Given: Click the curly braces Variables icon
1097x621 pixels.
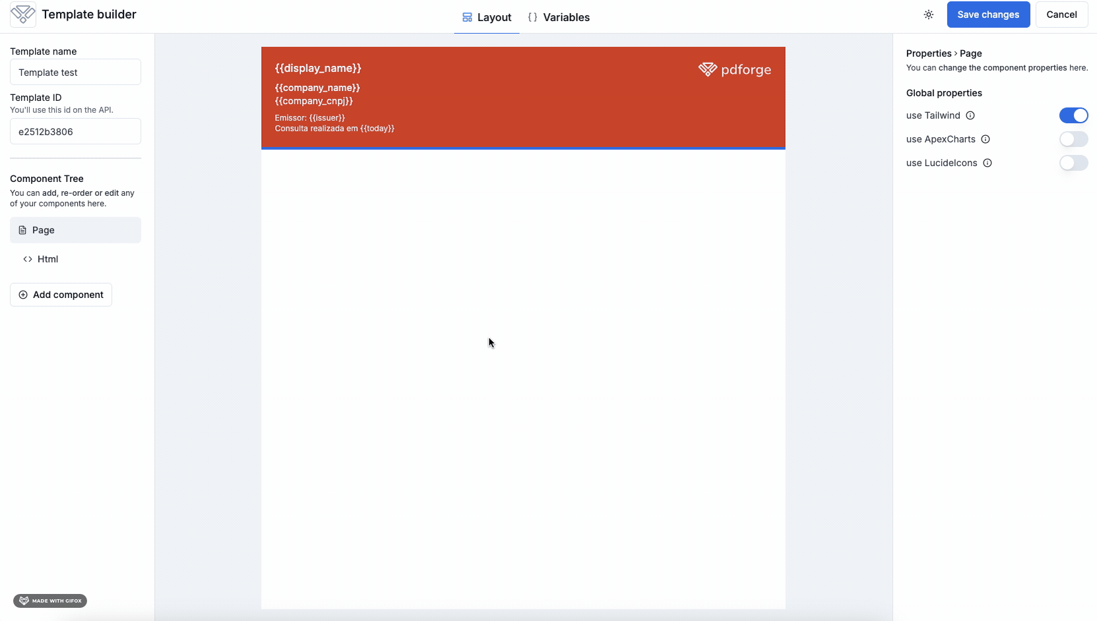Looking at the screenshot, I should tap(532, 18).
